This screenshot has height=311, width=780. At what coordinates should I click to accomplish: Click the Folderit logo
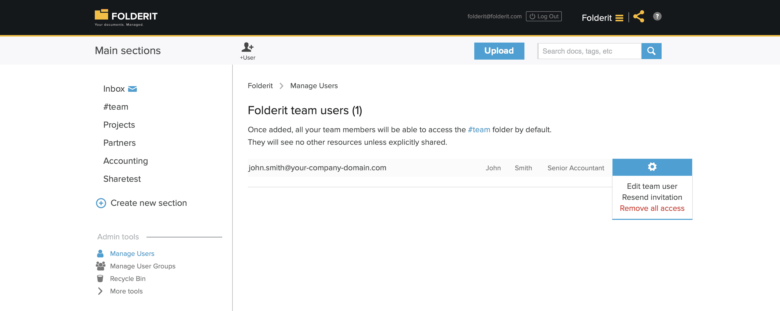pyautogui.click(x=126, y=18)
